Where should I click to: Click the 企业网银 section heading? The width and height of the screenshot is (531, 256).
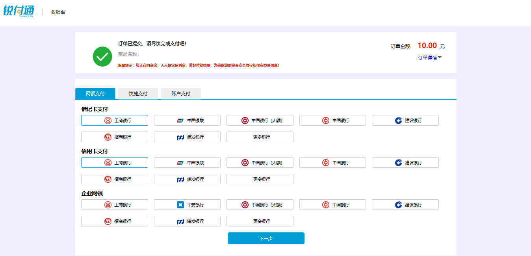coord(92,193)
